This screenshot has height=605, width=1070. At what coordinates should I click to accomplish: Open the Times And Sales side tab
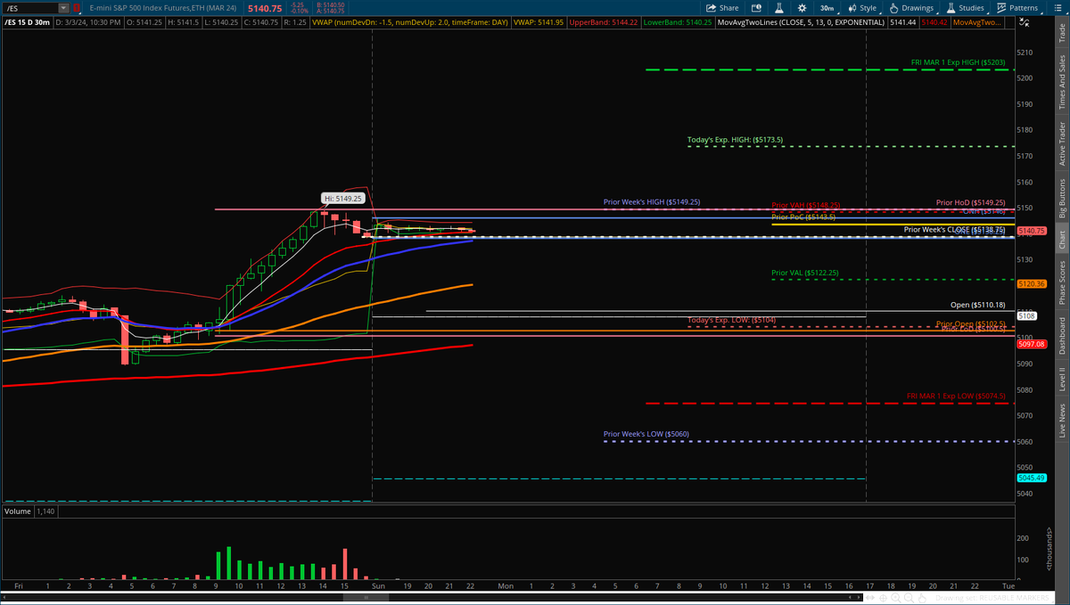(1061, 80)
